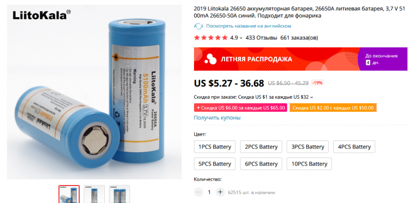Select 1PCS Battery option
Screen dimensions: 416x203
click(214, 147)
